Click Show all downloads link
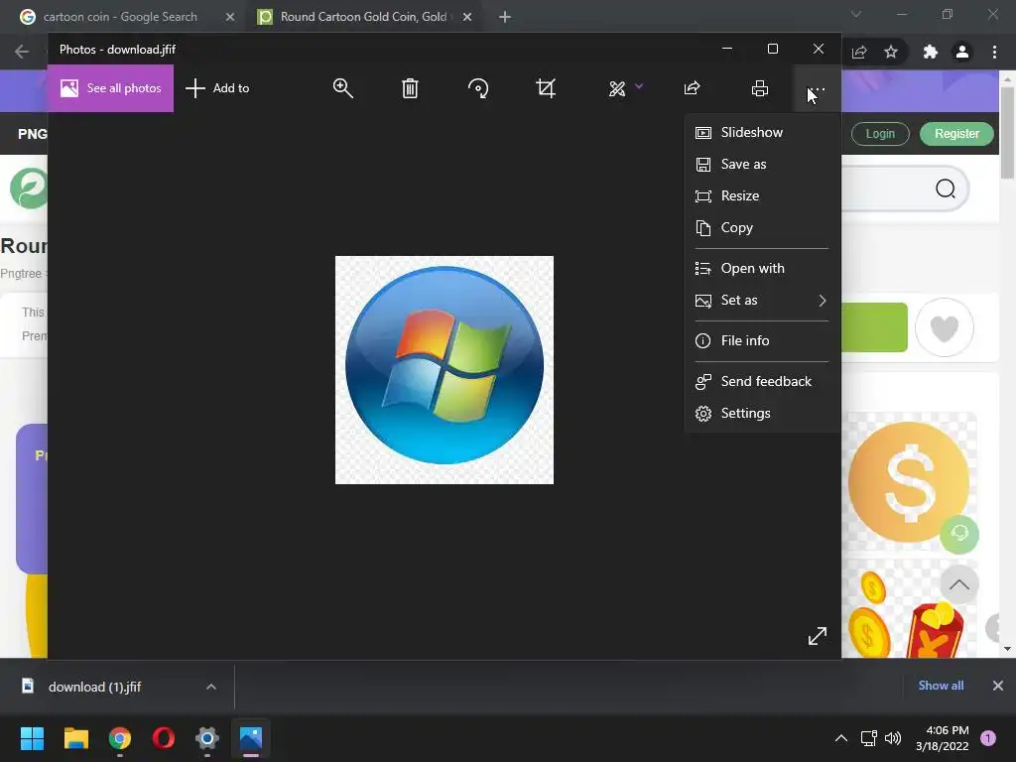Viewport: 1016px width, 762px height. click(941, 686)
